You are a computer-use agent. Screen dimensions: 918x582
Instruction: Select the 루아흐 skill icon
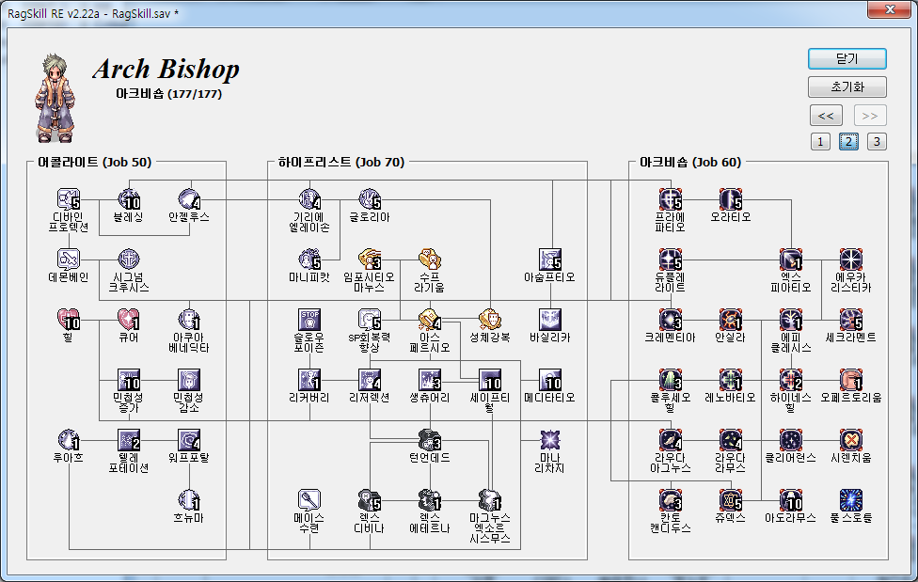(69, 440)
